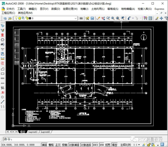Open the 编辑(E) menu
Screen dimensions: 168x147
33,9
